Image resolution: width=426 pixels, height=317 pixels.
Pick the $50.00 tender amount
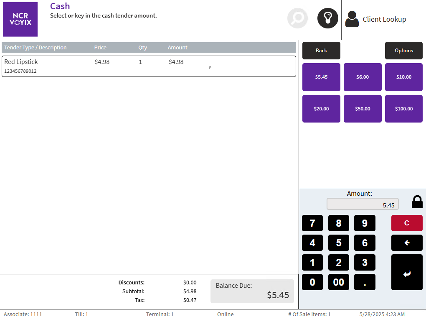363,109
